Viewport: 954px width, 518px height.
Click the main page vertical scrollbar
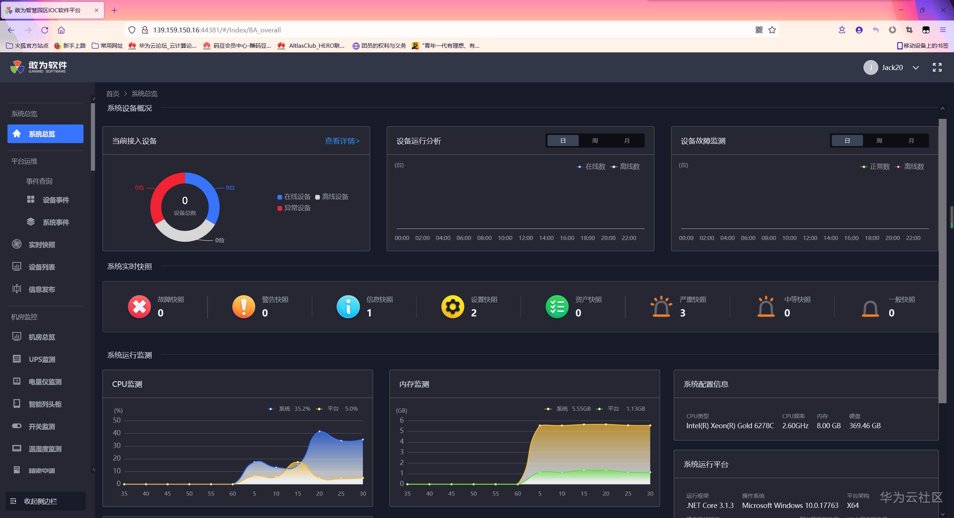click(x=942, y=261)
